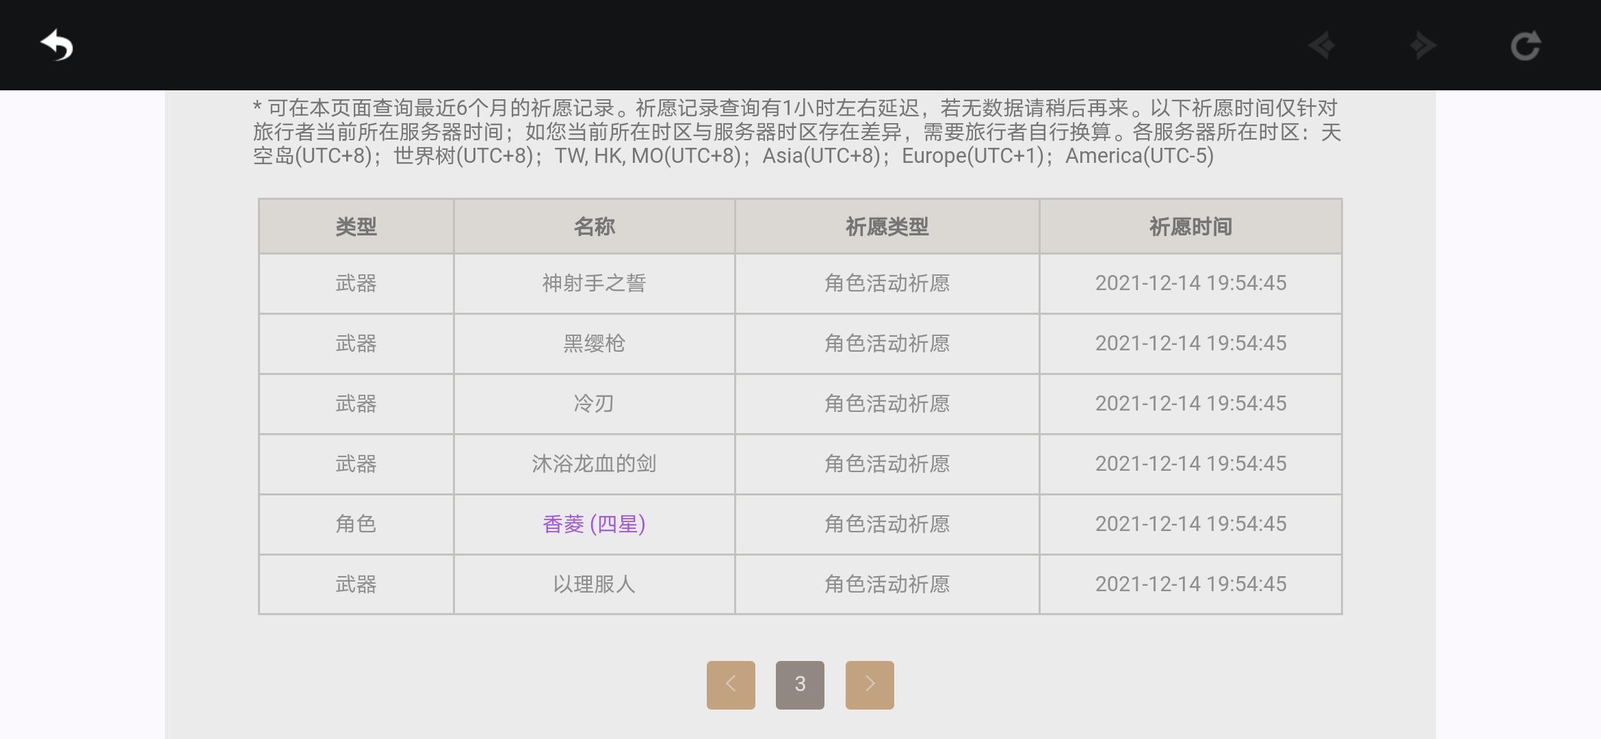Select the 冷刃 weapon name
1601x739 pixels.
[x=594, y=404]
